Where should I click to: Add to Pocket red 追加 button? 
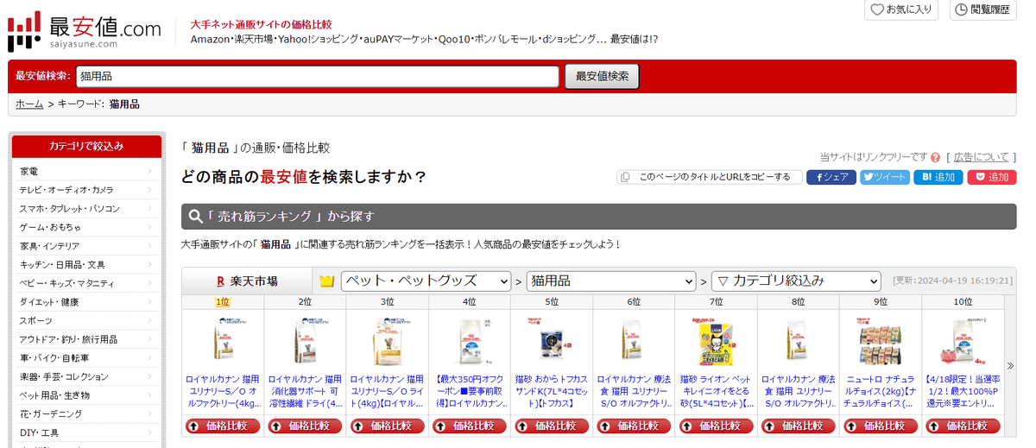(x=992, y=177)
